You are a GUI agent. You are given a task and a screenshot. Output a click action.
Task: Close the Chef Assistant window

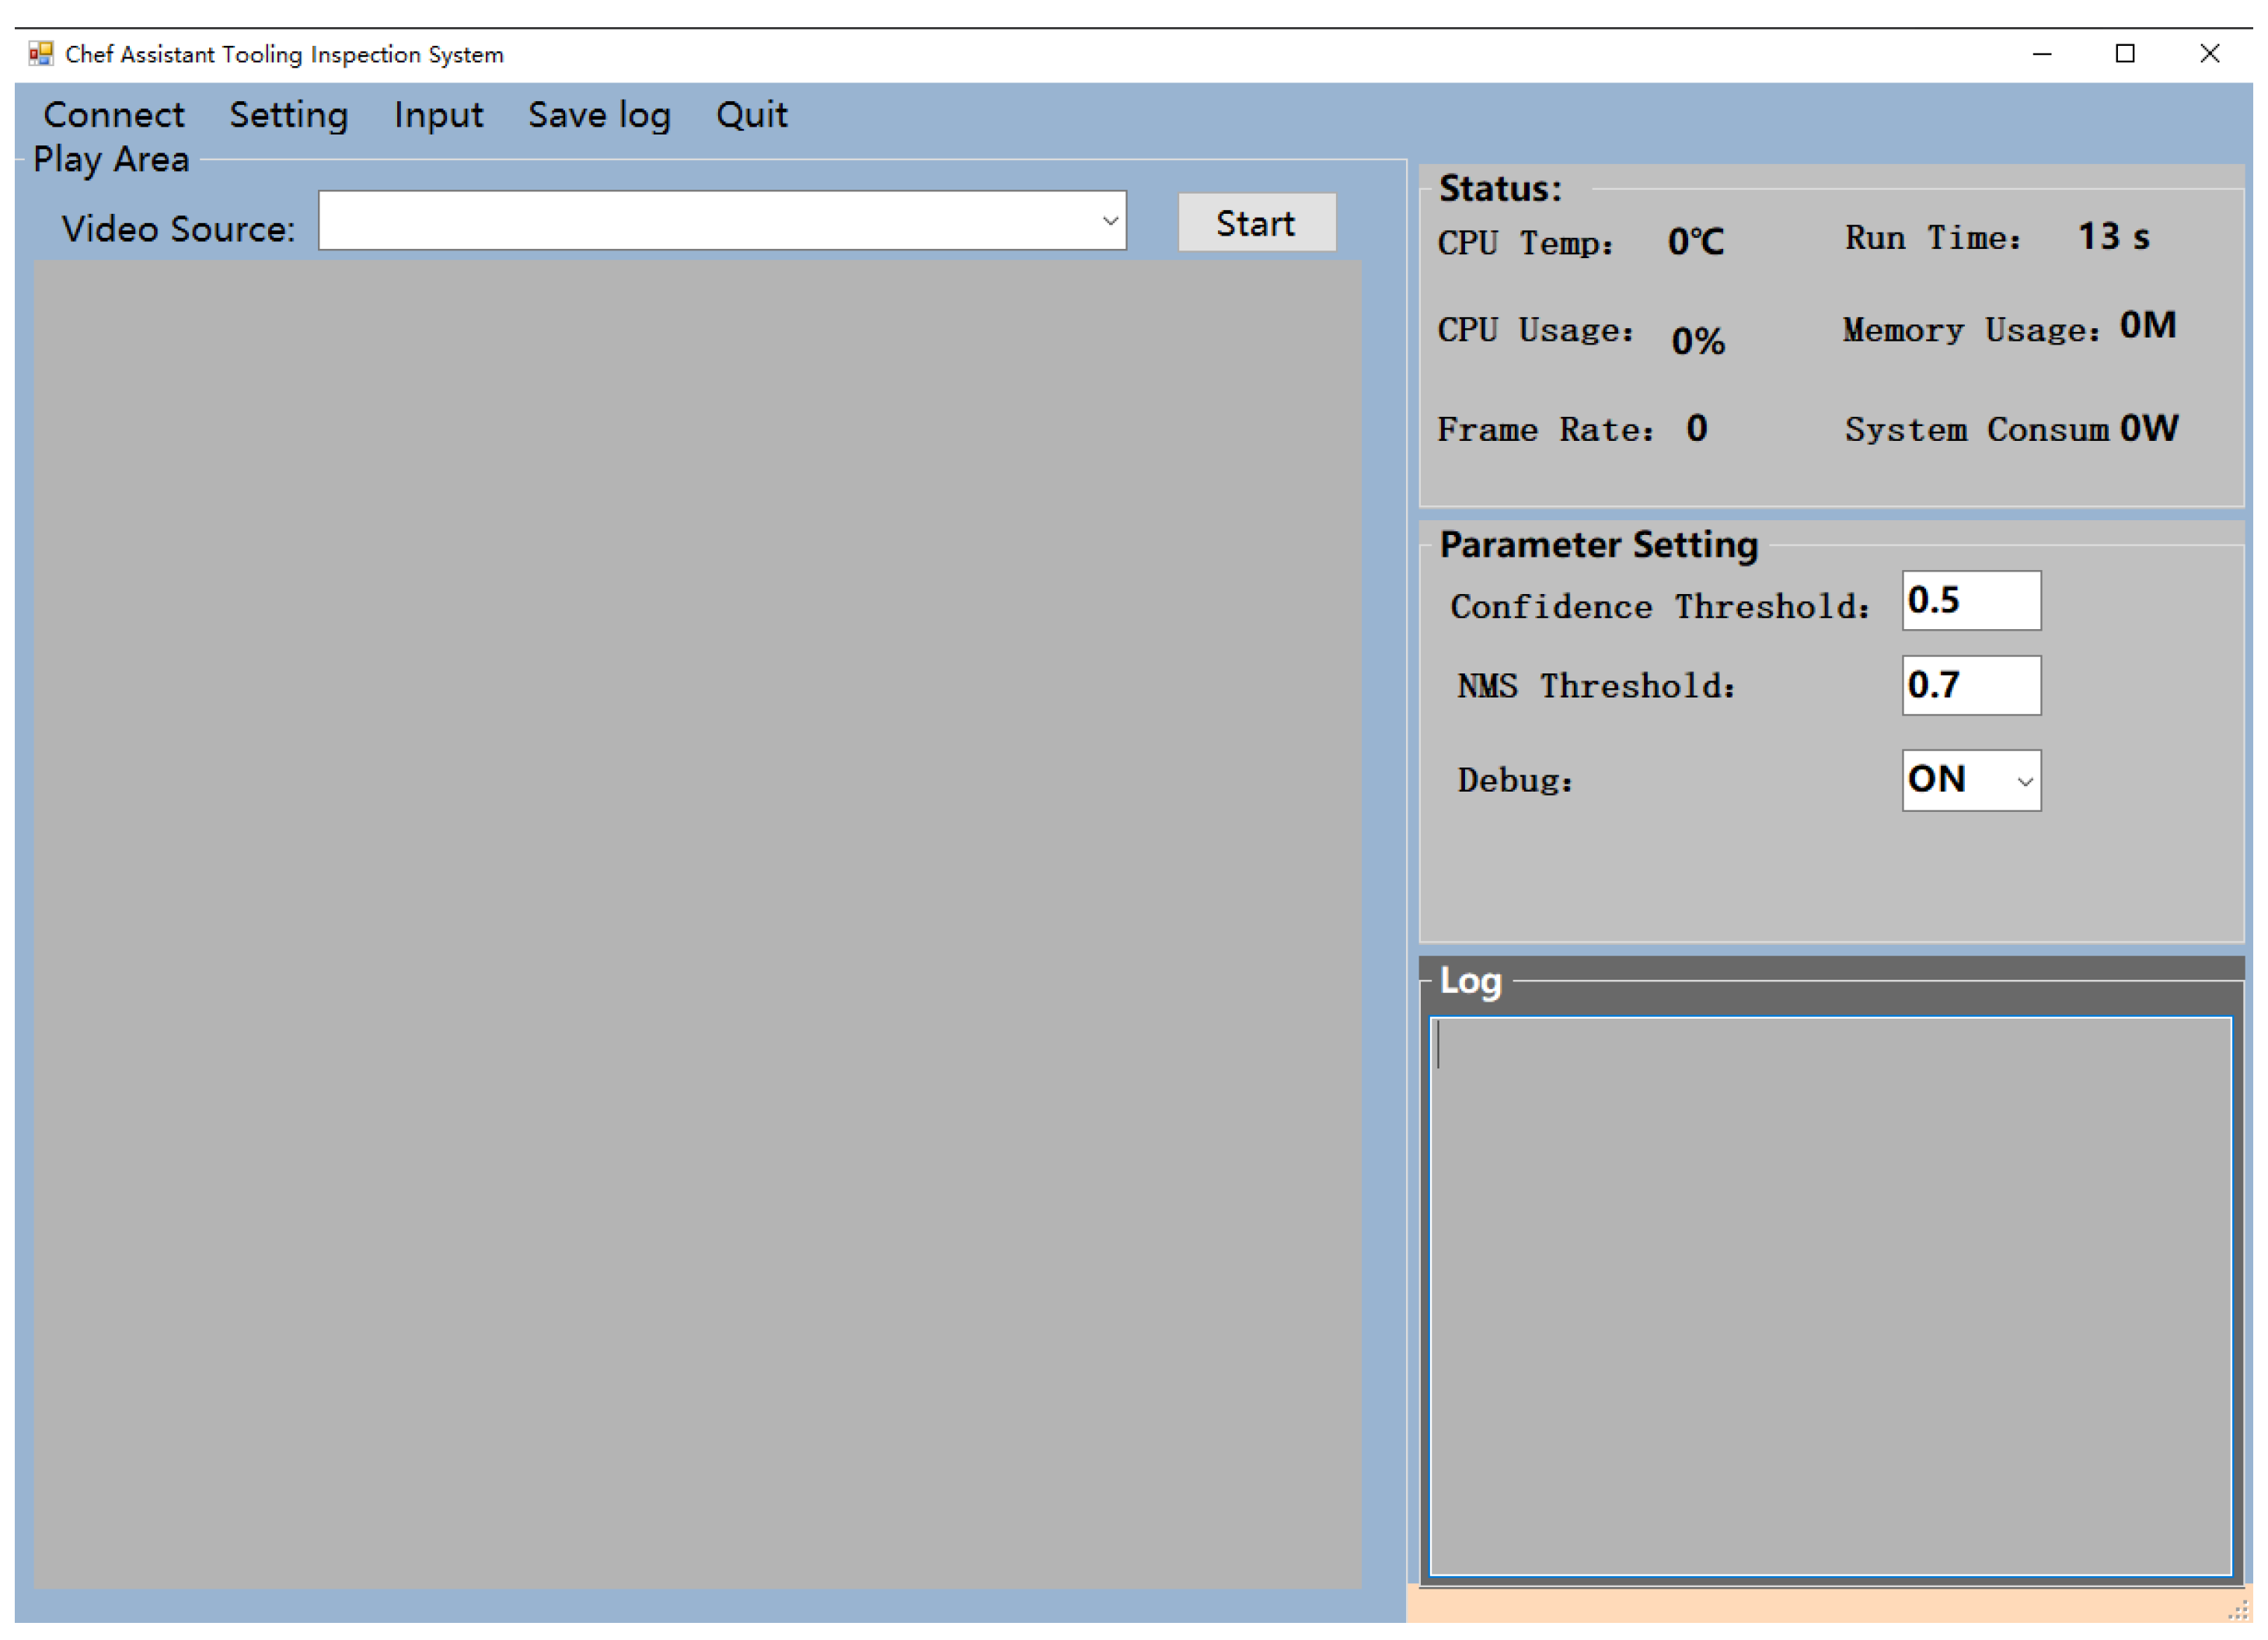click(x=2209, y=54)
